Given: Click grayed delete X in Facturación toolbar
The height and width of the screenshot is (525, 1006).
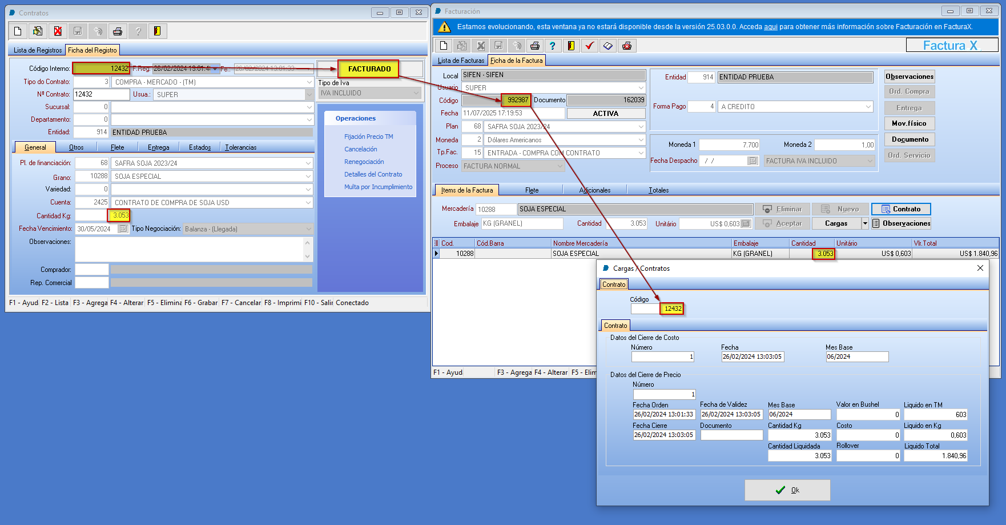Looking at the screenshot, I should [480, 46].
